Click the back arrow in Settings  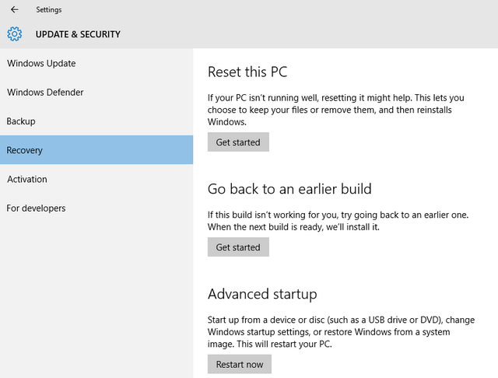tap(14, 9)
